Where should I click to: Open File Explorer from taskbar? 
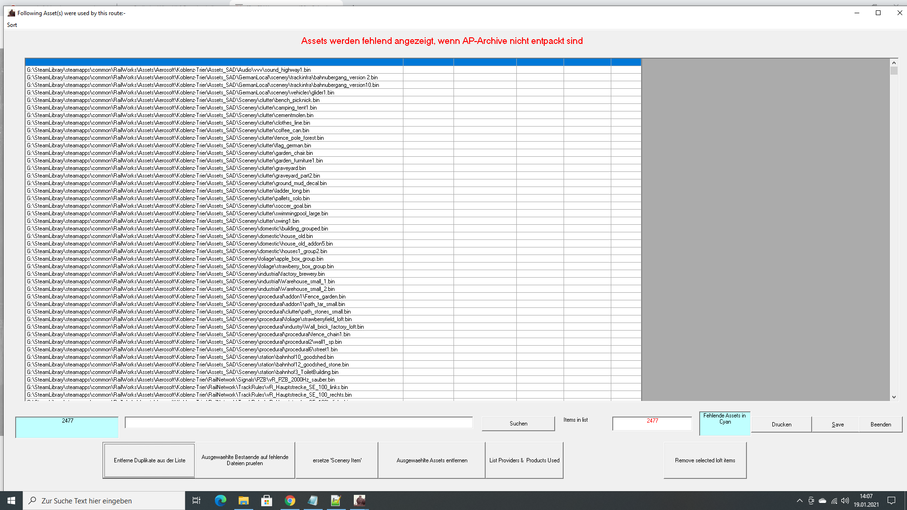244,501
